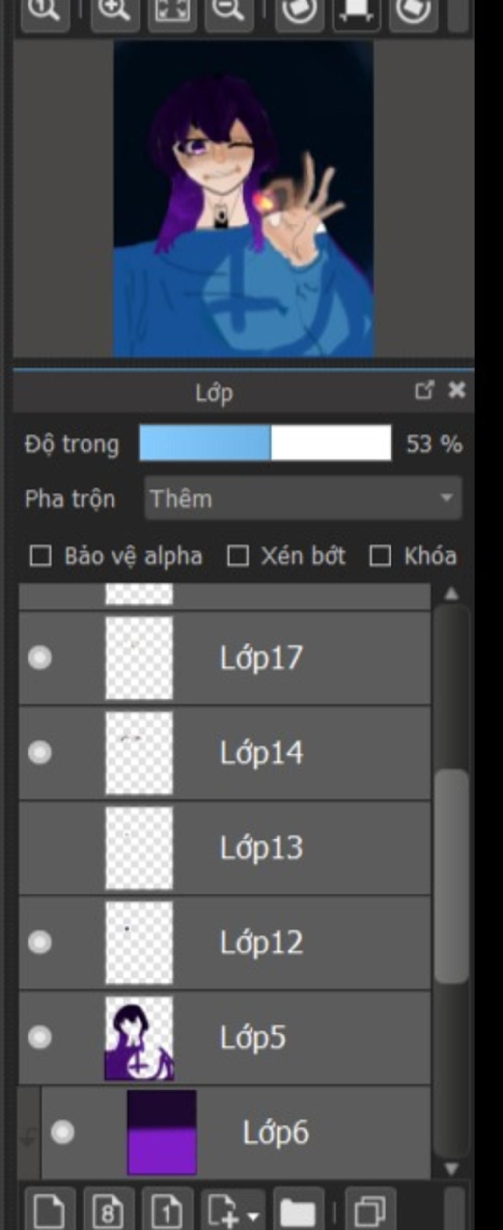Tick the Xén bớt checkbox
The image size is (503, 1230).
pyautogui.click(x=237, y=557)
